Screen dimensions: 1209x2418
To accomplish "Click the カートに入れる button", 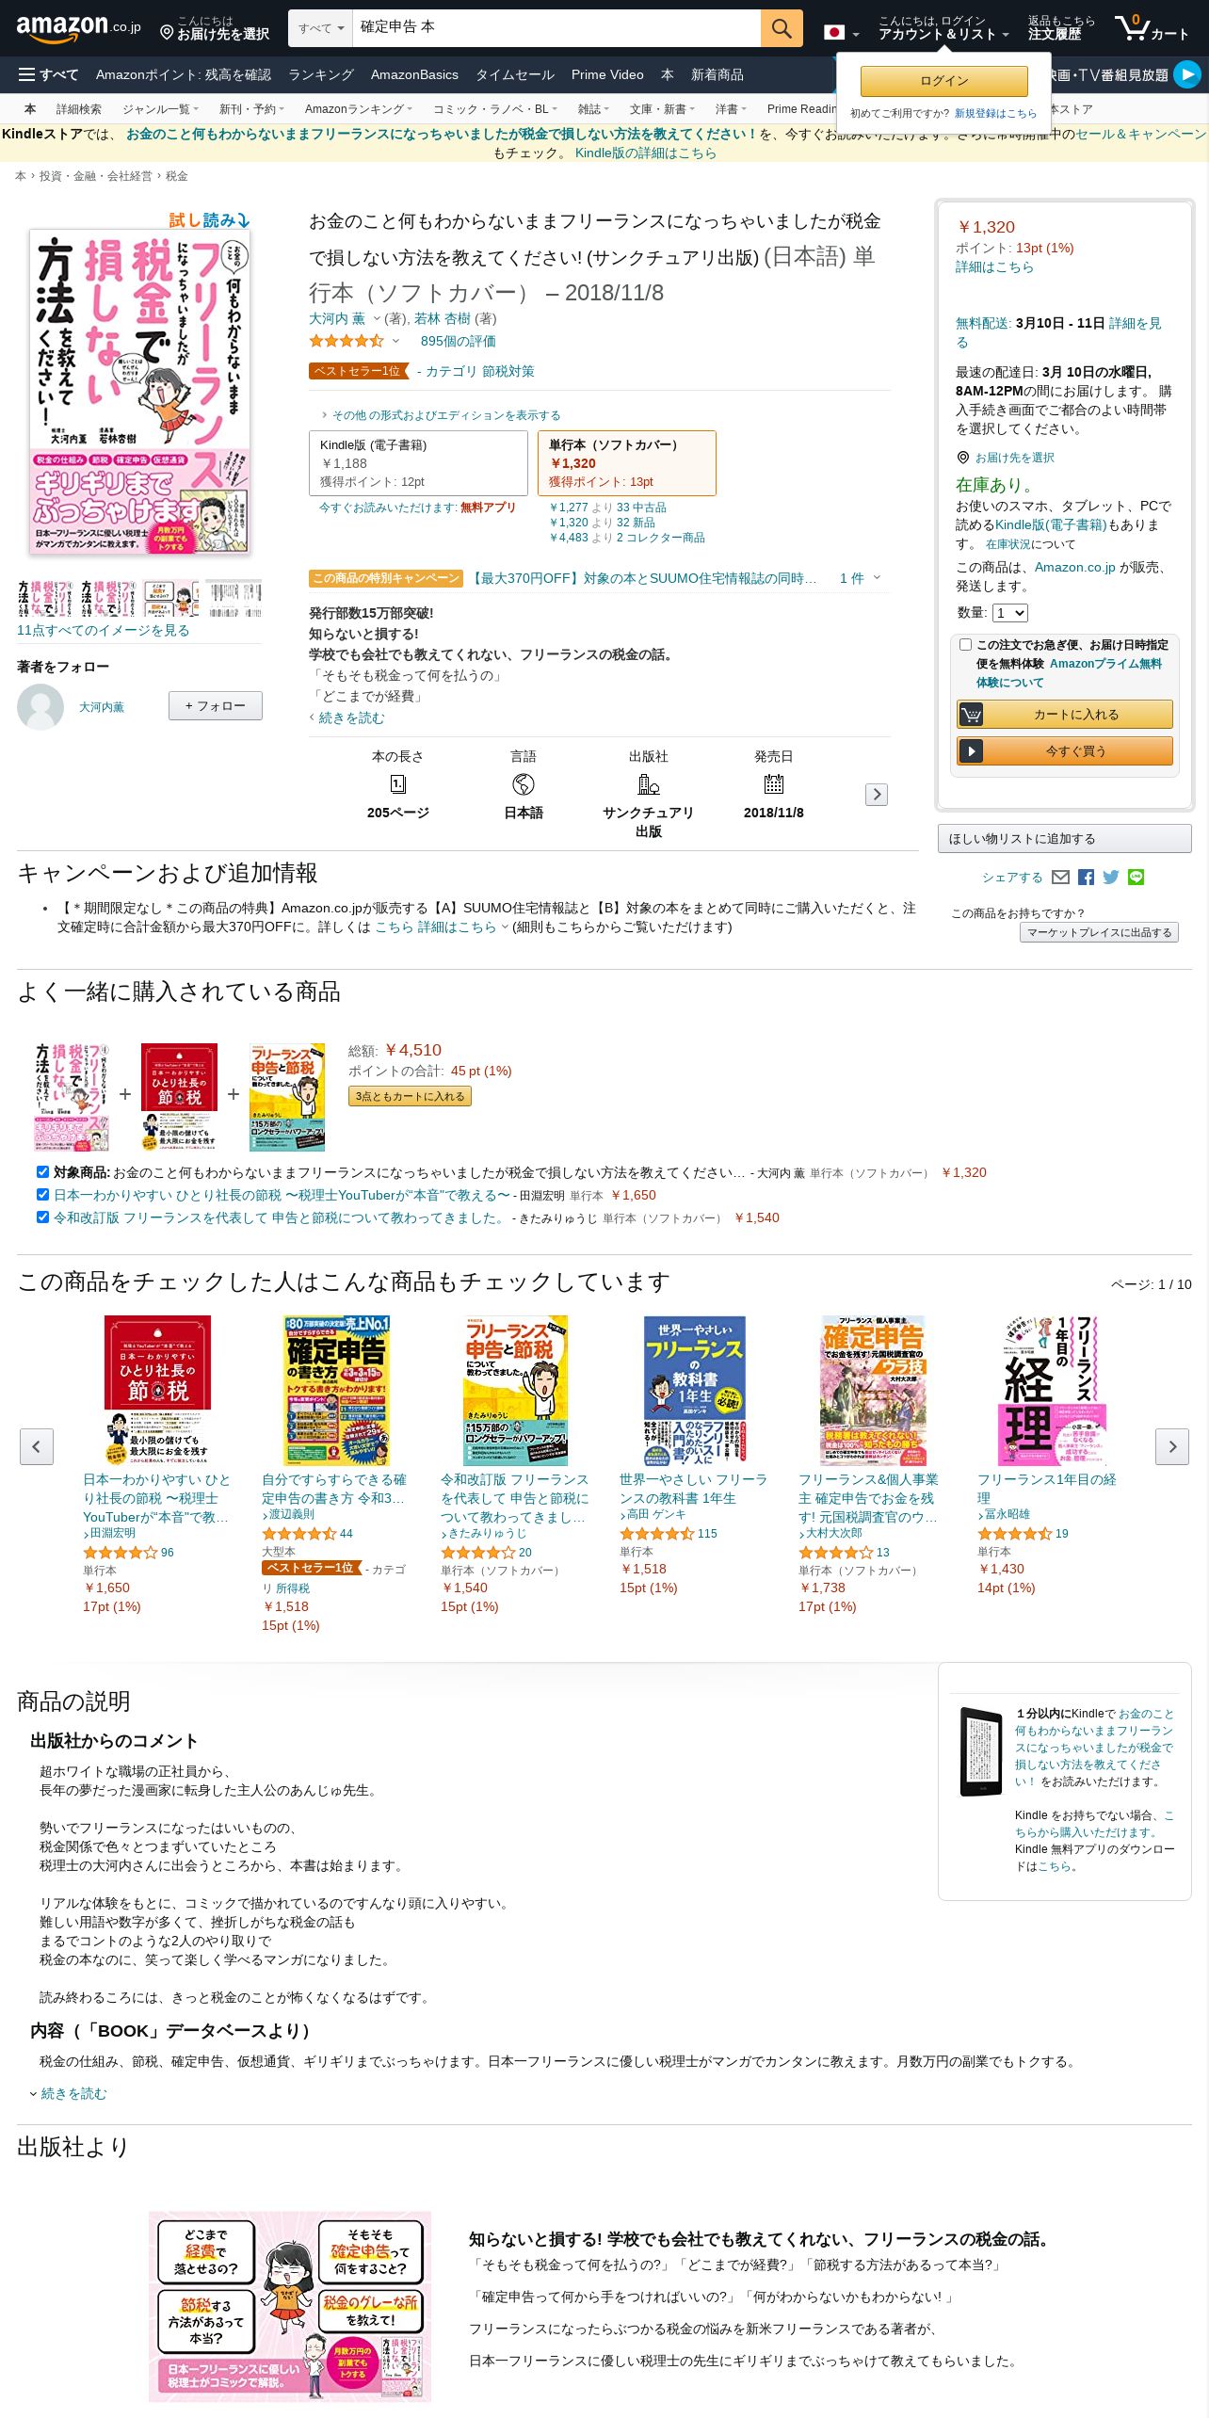I will tap(1065, 715).
